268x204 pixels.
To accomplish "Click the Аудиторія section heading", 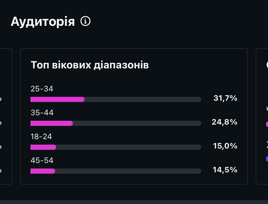I will [x=43, y=22].
